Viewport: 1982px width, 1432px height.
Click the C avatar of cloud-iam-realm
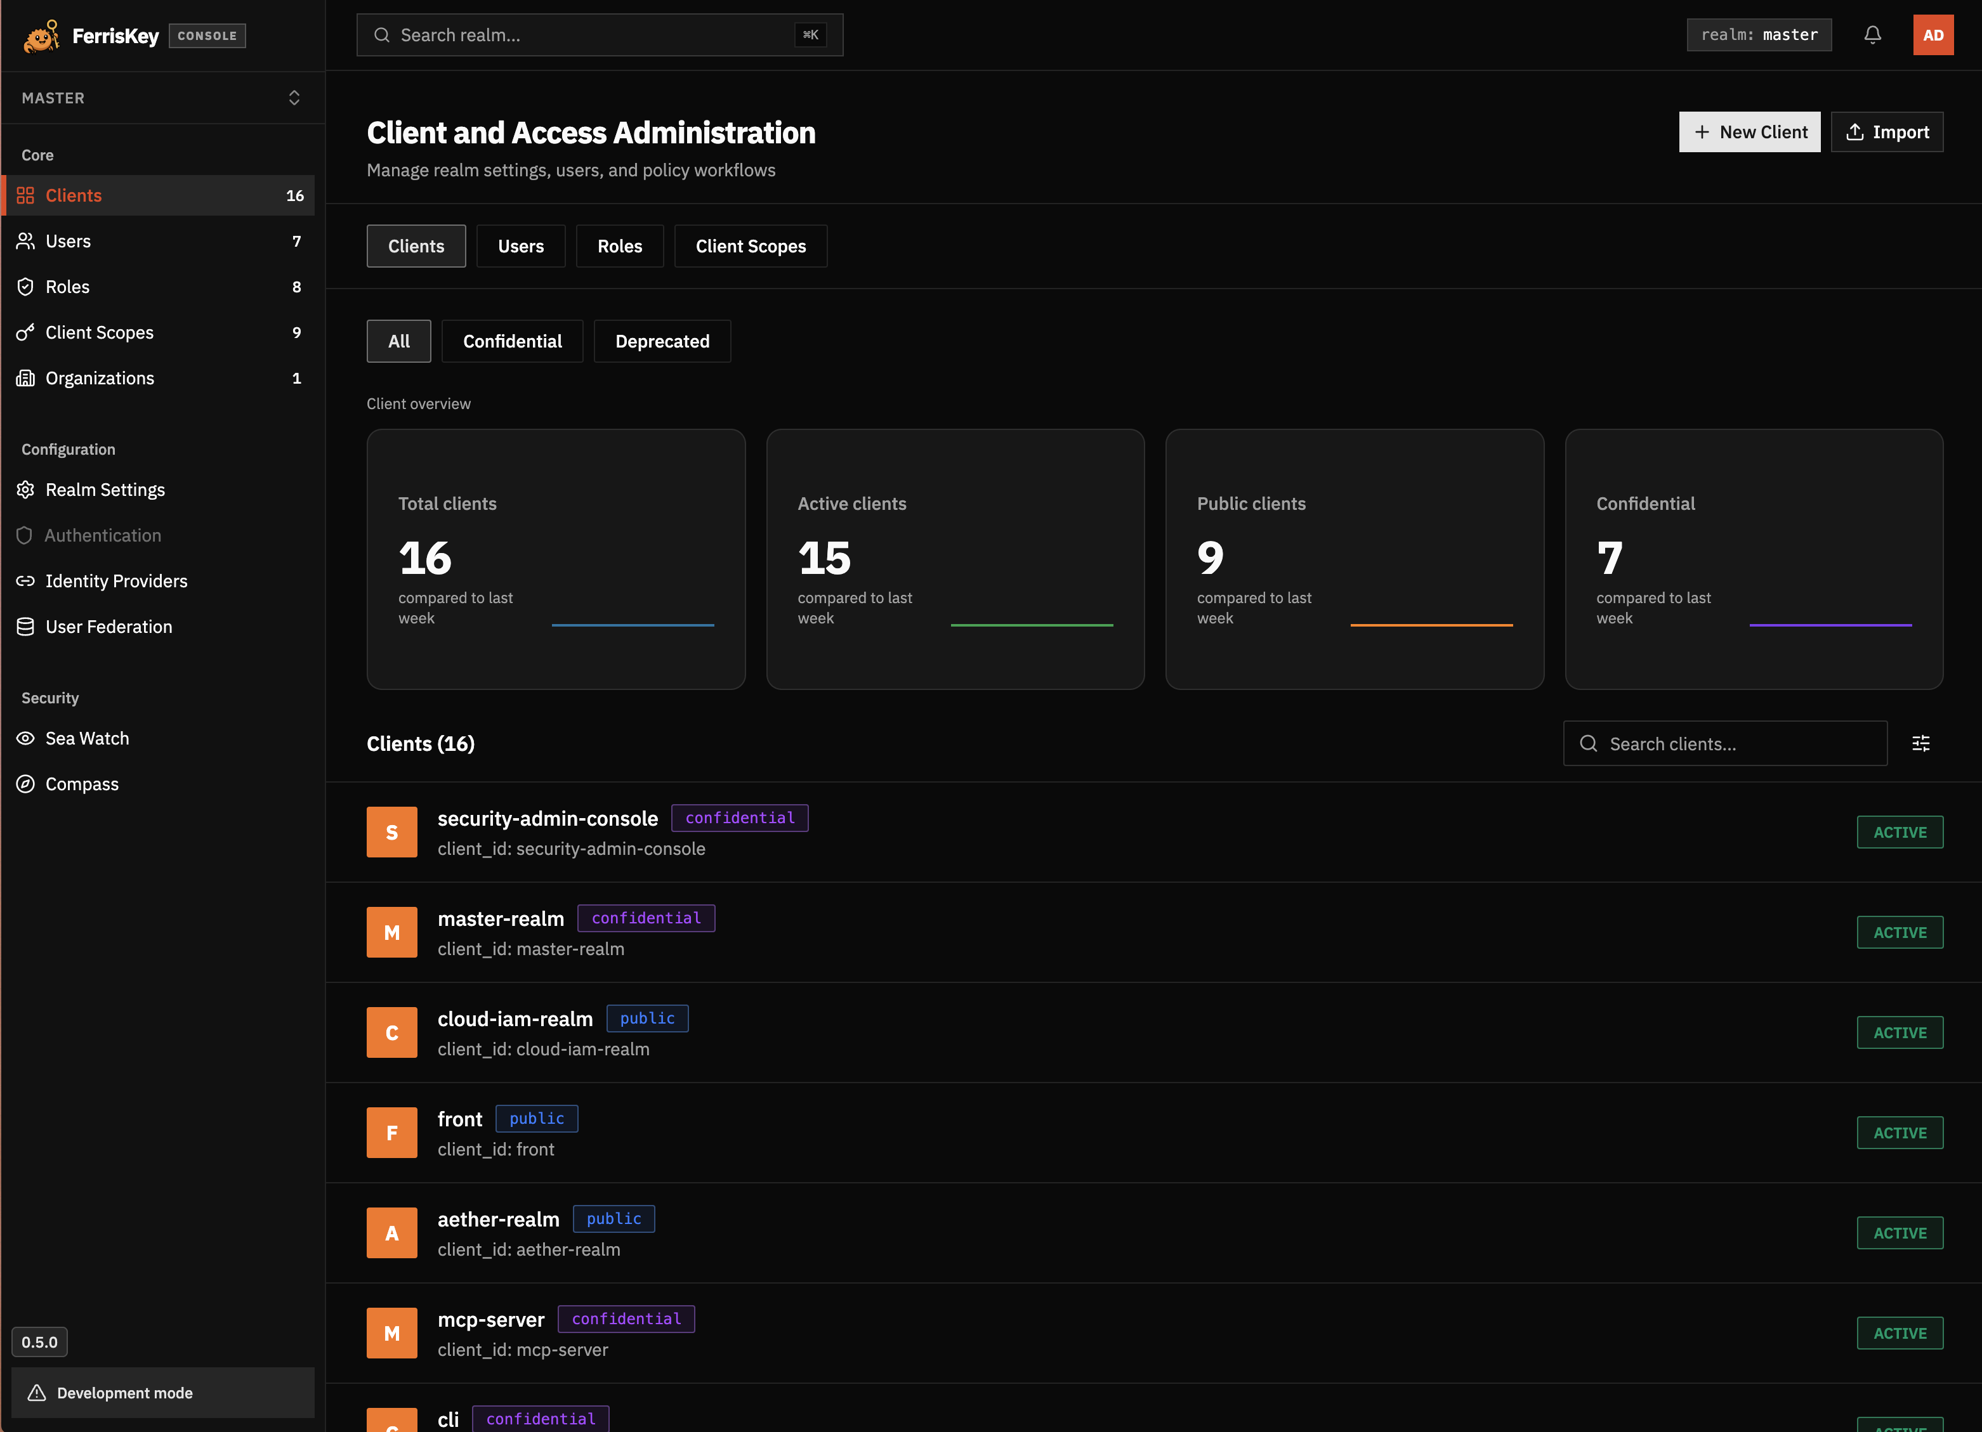tap(391, 1032)
